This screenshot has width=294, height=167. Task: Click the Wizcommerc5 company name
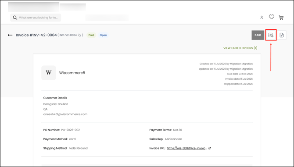pyautogui.click(x=72, y=73)
